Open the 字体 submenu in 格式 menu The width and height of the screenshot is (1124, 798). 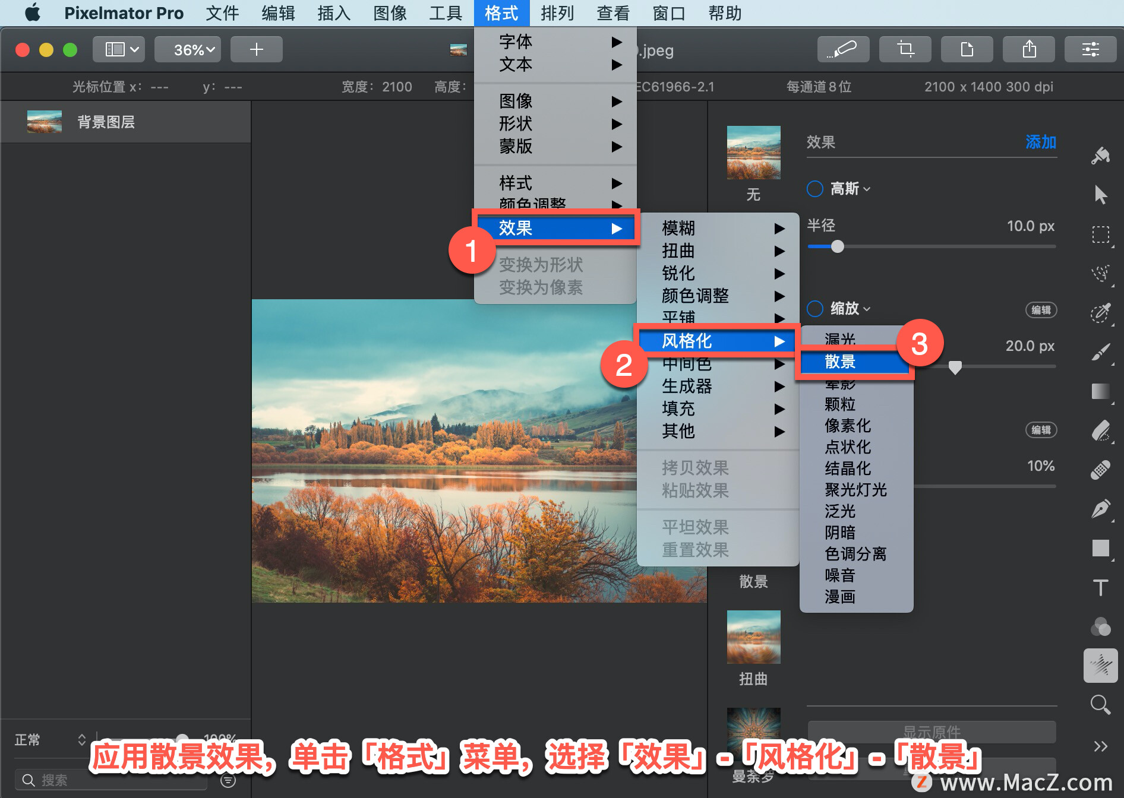coord(555,42)
